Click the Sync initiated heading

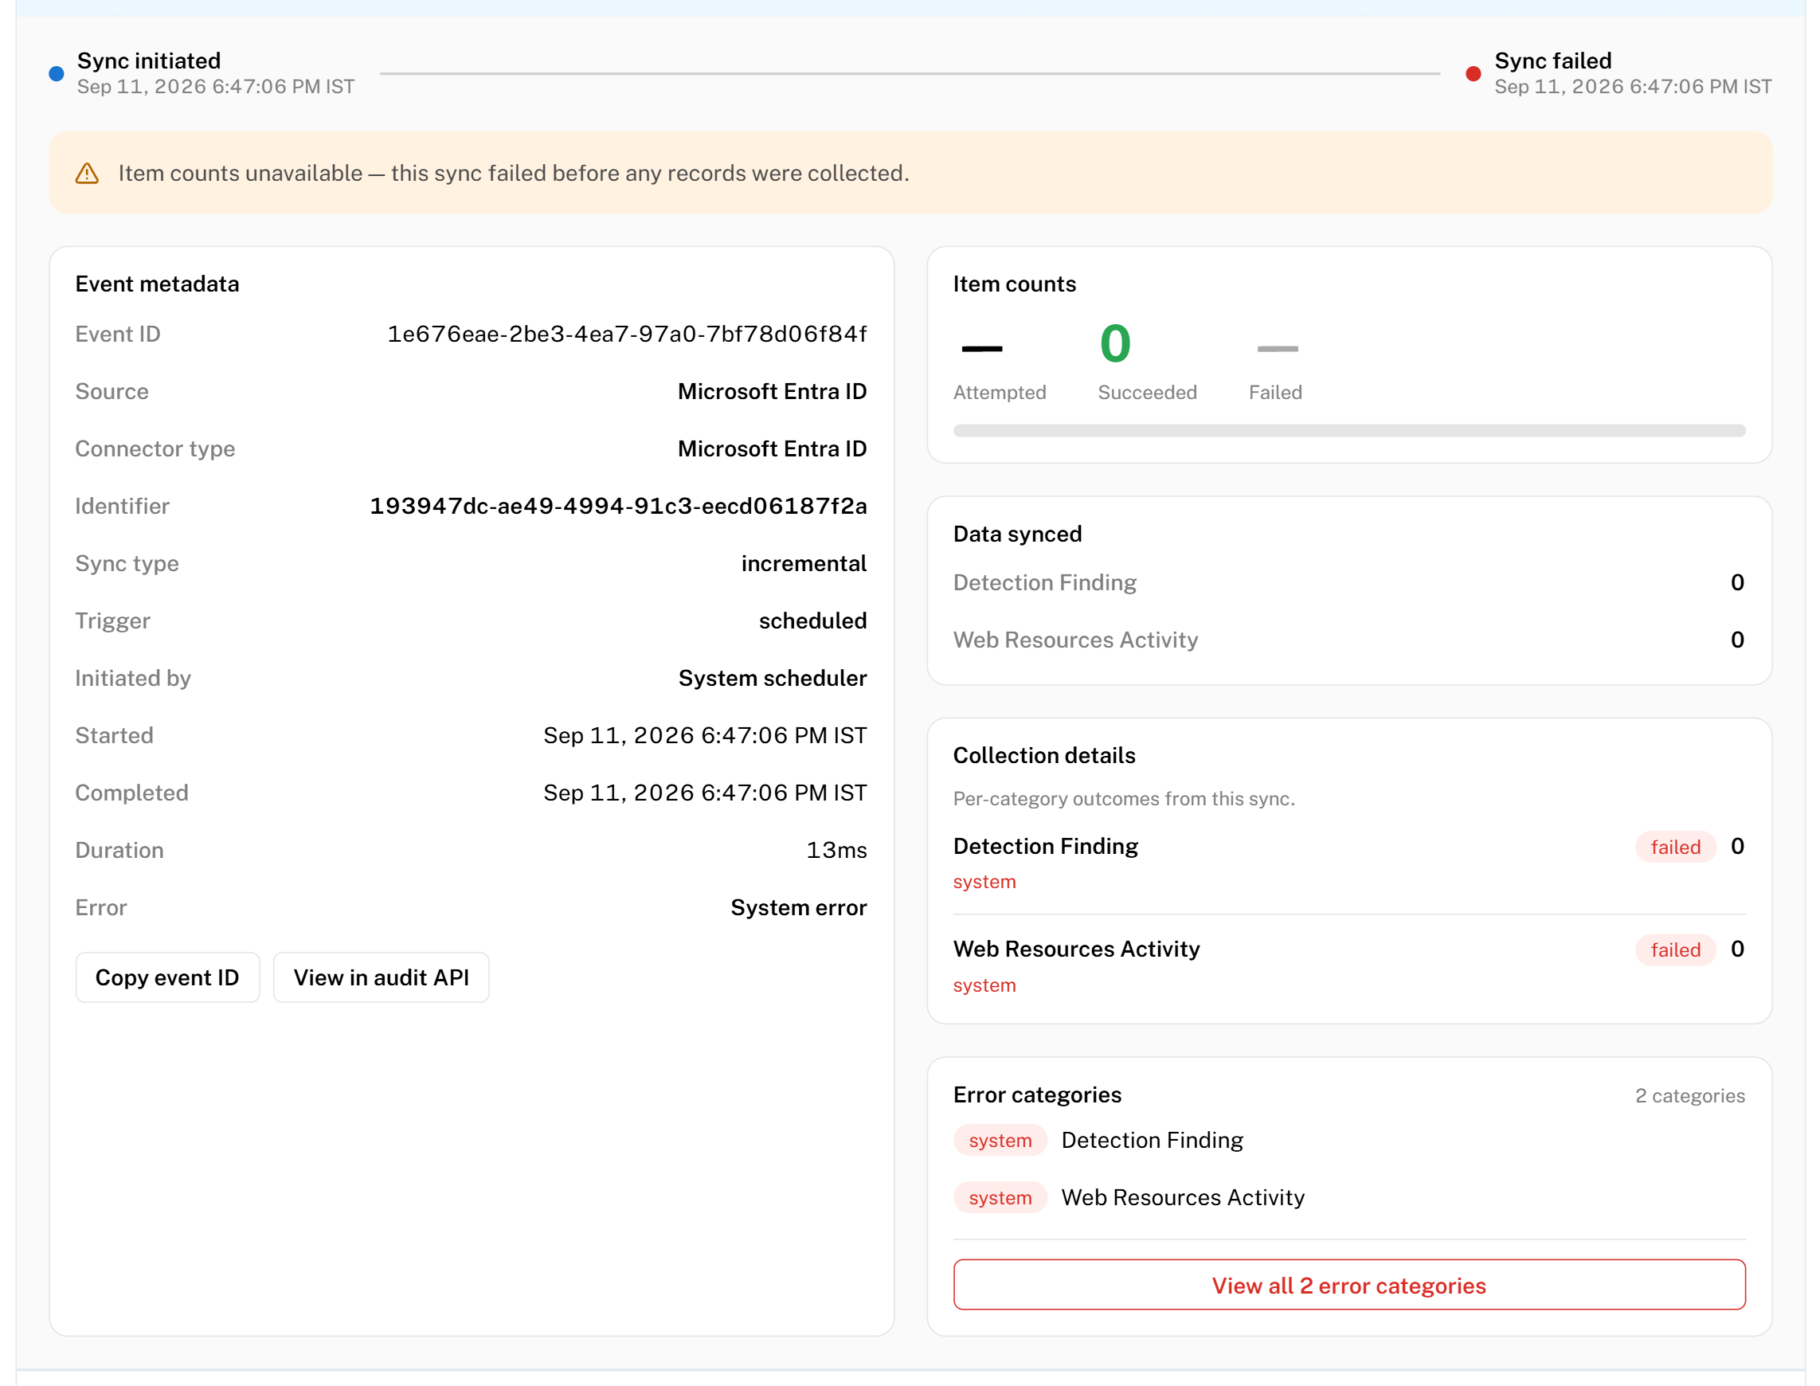pos(149,61)
